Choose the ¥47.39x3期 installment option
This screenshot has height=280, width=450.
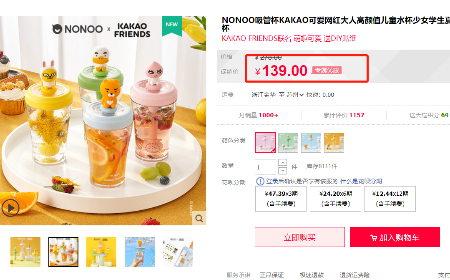tap(281, 199)
